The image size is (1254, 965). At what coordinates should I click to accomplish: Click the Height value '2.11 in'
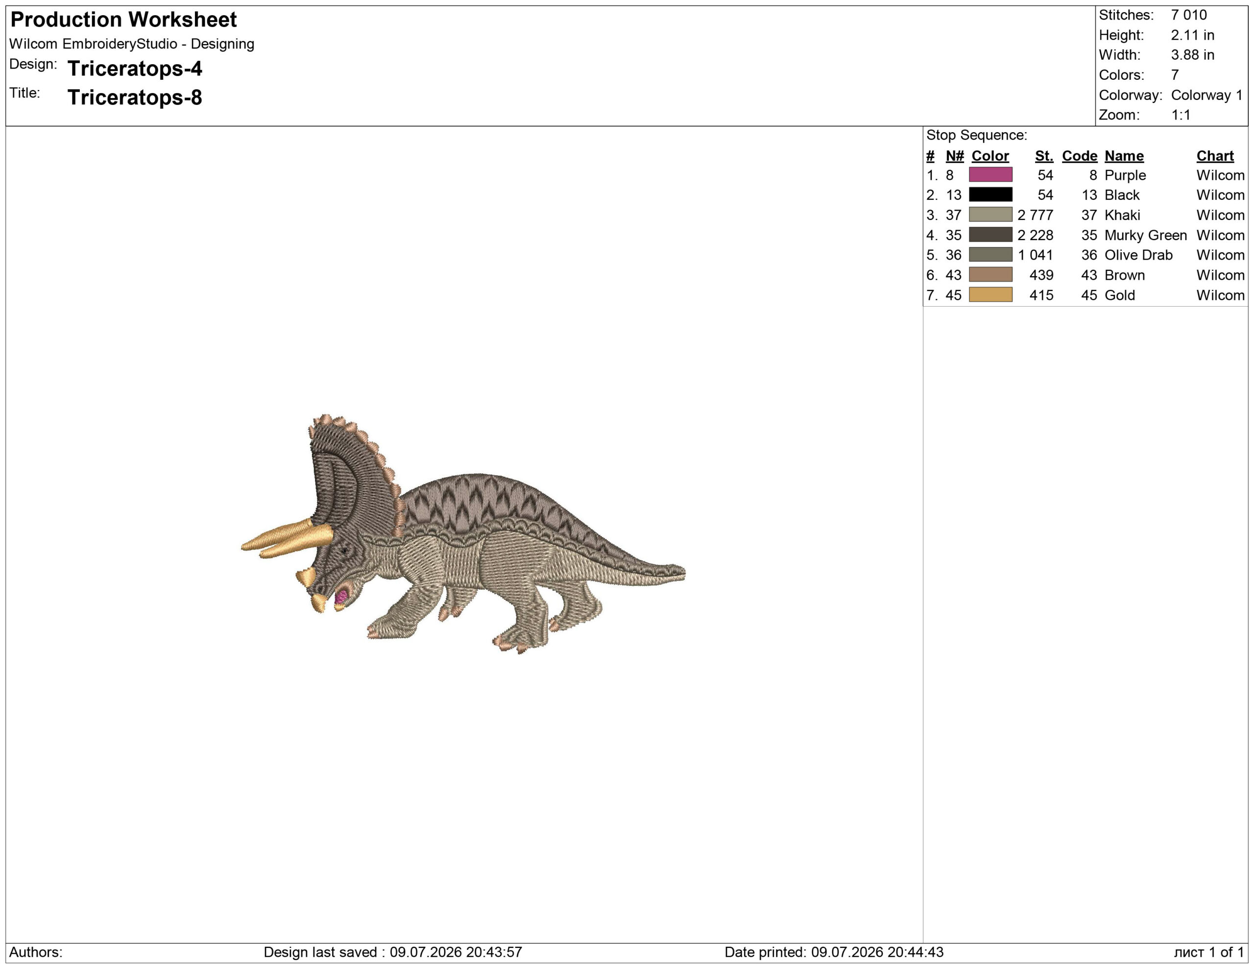(1193, 35)
